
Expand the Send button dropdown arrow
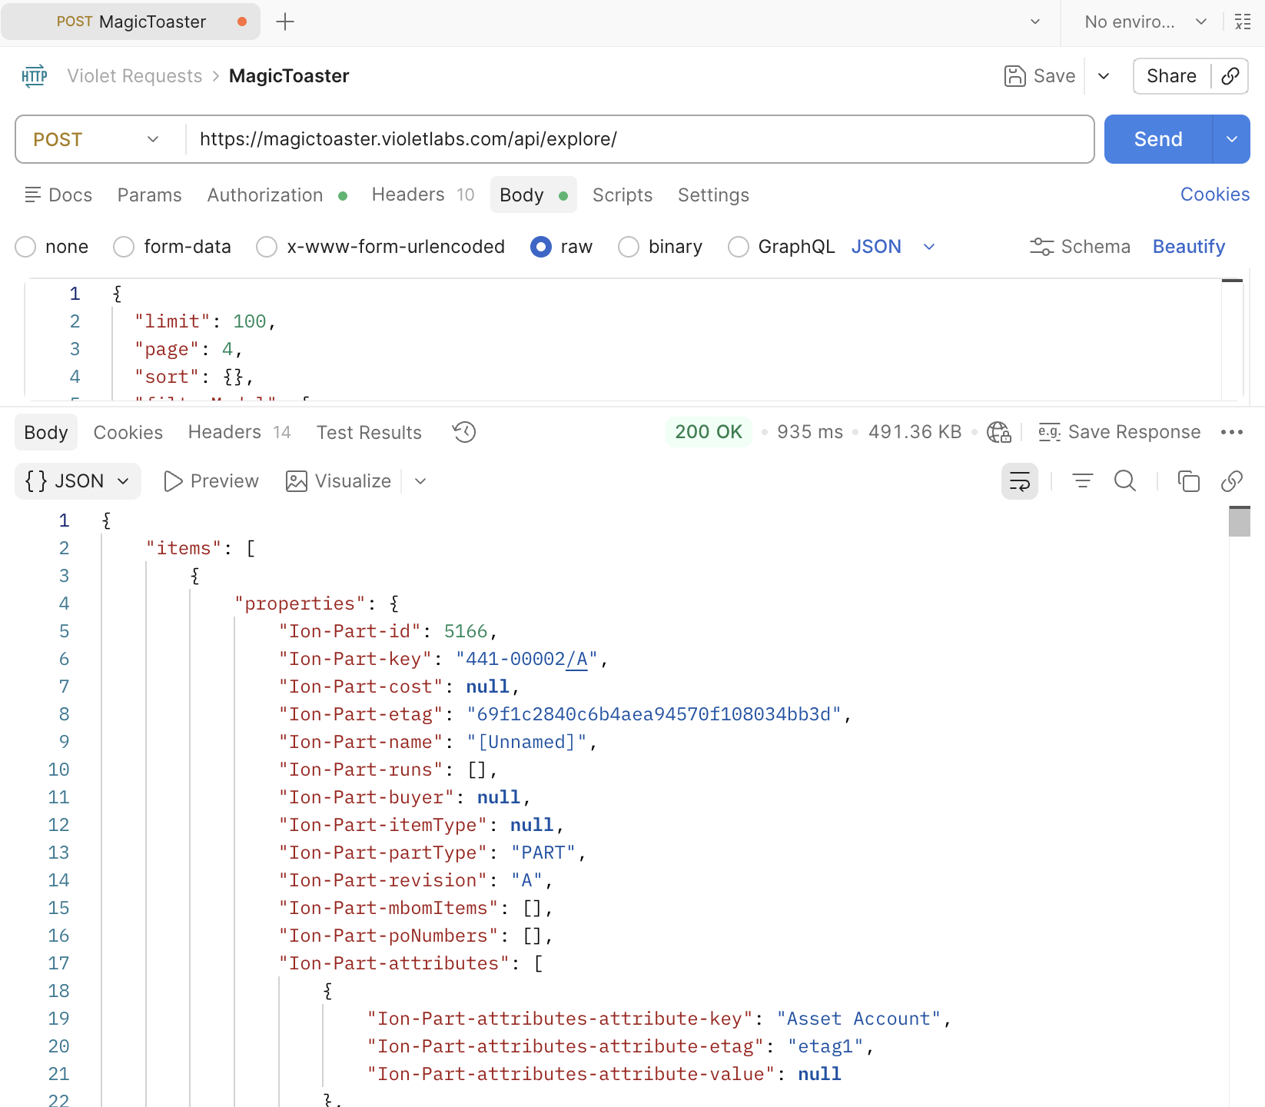click(1231, 139)
